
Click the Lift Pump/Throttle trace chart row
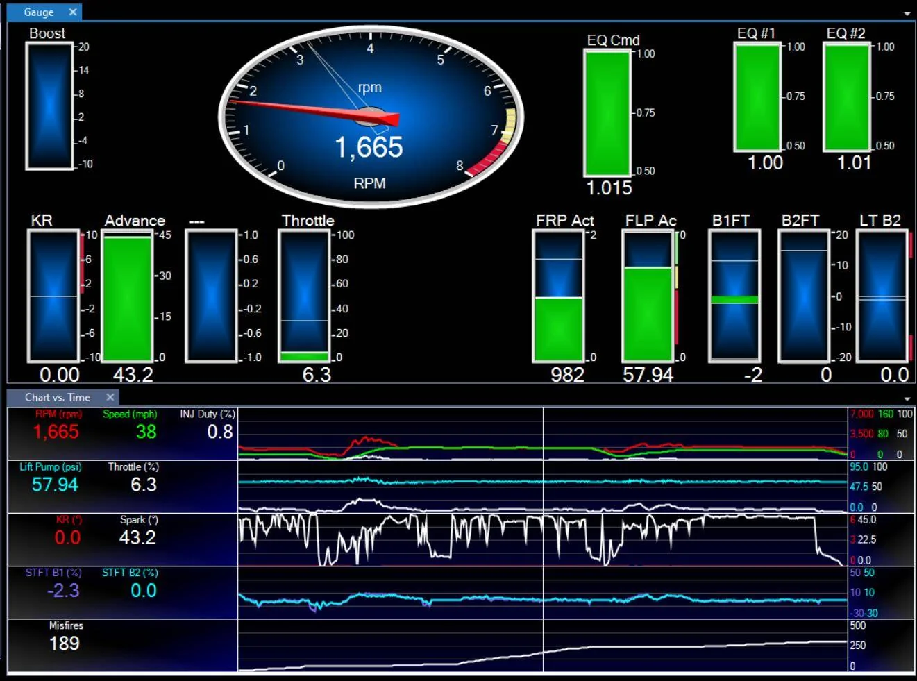(542, 487)
